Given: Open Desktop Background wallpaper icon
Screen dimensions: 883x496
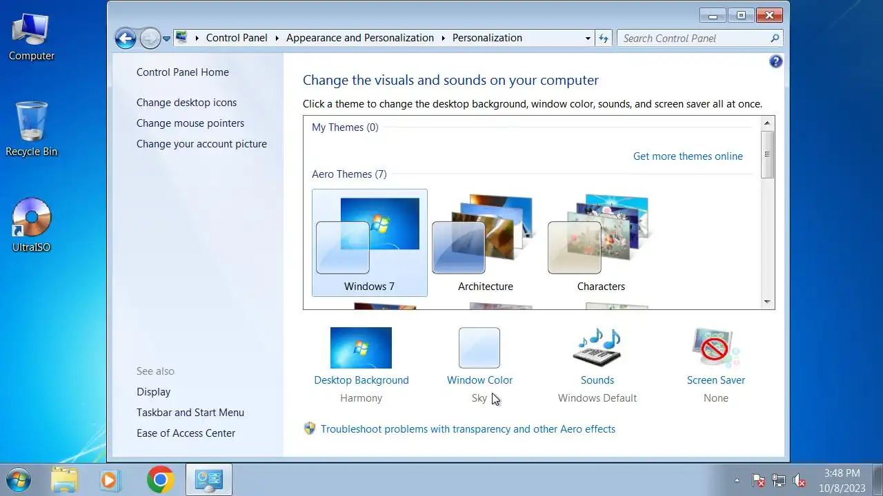Looking at the screenshot, I should click(x=361, y=348).
